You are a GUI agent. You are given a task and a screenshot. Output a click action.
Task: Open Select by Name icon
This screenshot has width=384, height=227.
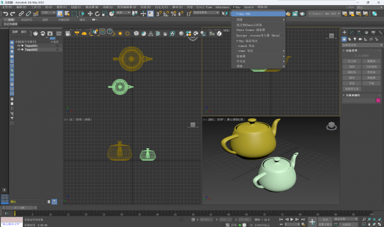point(67,14)
